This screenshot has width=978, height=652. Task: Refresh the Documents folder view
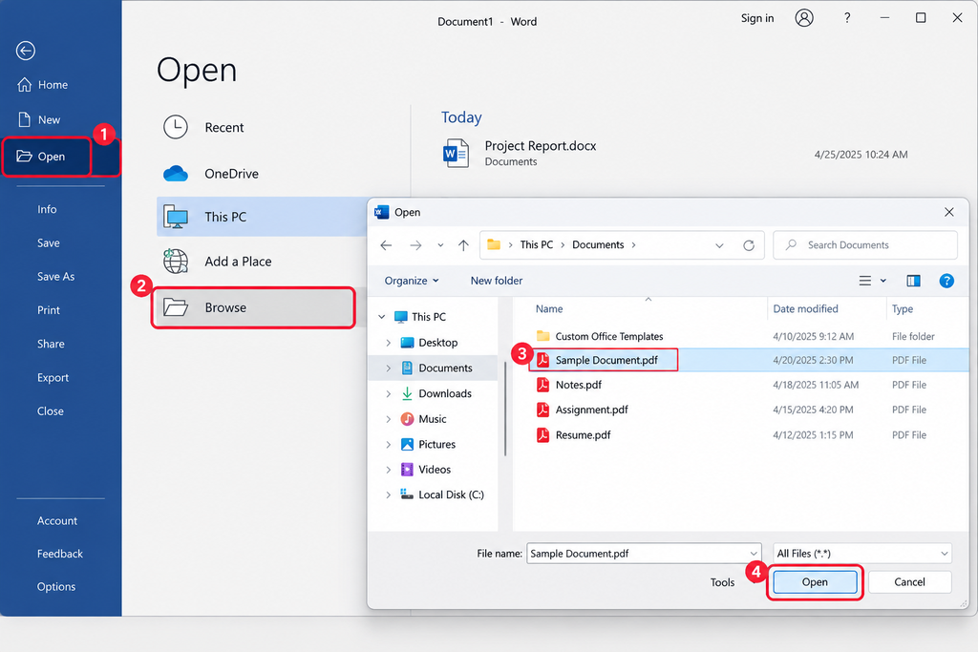tap(749, 245)
